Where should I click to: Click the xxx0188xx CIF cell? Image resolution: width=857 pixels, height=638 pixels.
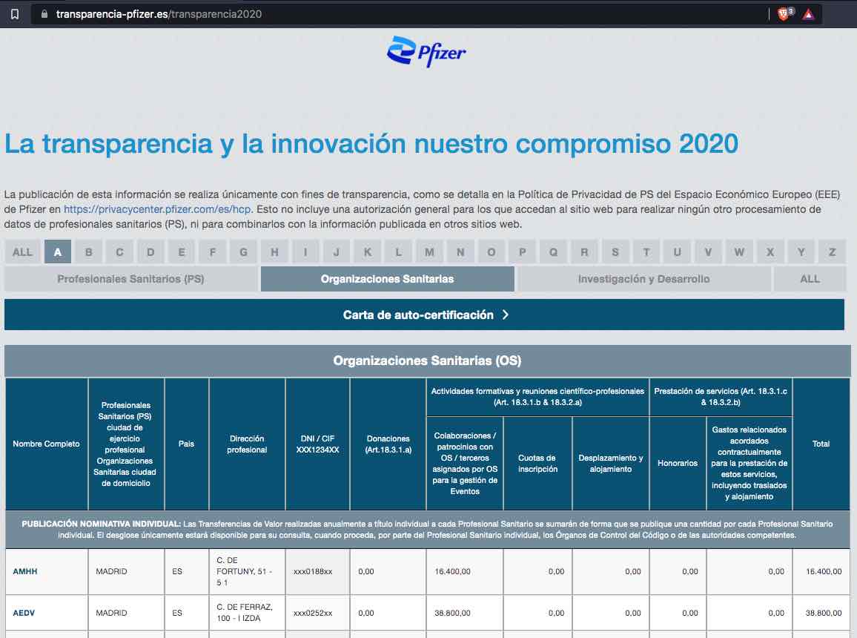pos(317,571)
